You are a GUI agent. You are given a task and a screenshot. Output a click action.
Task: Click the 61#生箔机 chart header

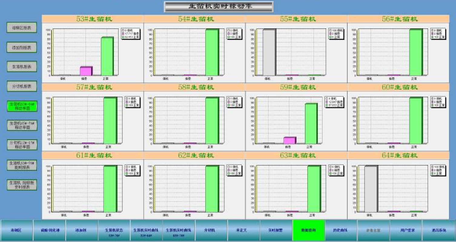point(93,155)
